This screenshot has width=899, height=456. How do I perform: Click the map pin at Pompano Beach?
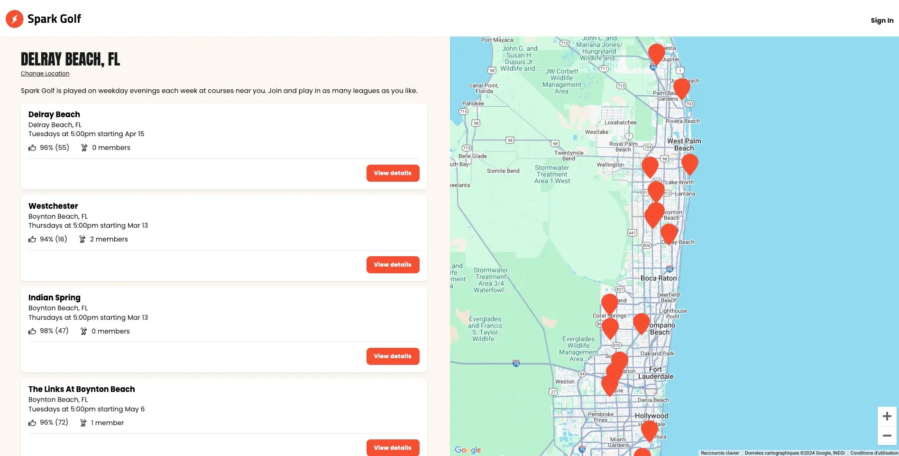(x=642, y=323)
